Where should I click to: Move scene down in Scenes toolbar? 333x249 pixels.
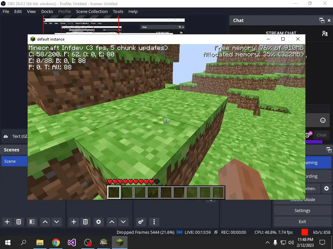57,222
